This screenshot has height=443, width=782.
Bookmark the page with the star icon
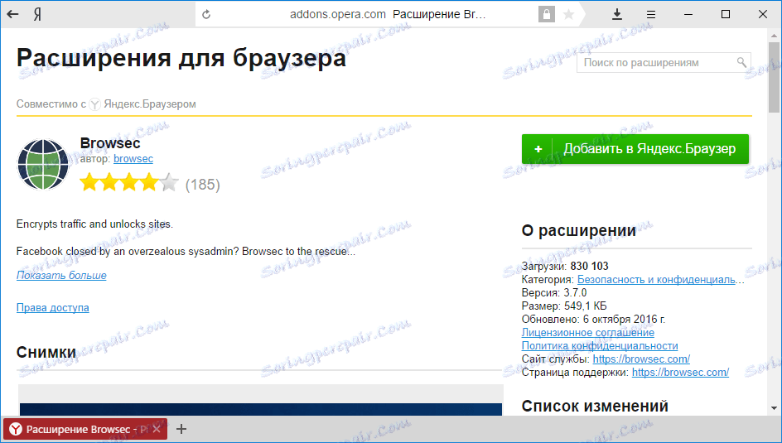tap(568, 14)
